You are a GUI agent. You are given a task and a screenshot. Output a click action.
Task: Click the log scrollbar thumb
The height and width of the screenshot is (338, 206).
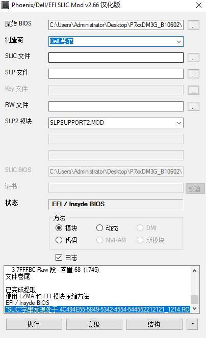click(195, 299)
